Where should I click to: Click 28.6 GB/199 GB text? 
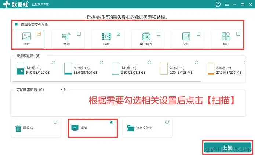85,73
